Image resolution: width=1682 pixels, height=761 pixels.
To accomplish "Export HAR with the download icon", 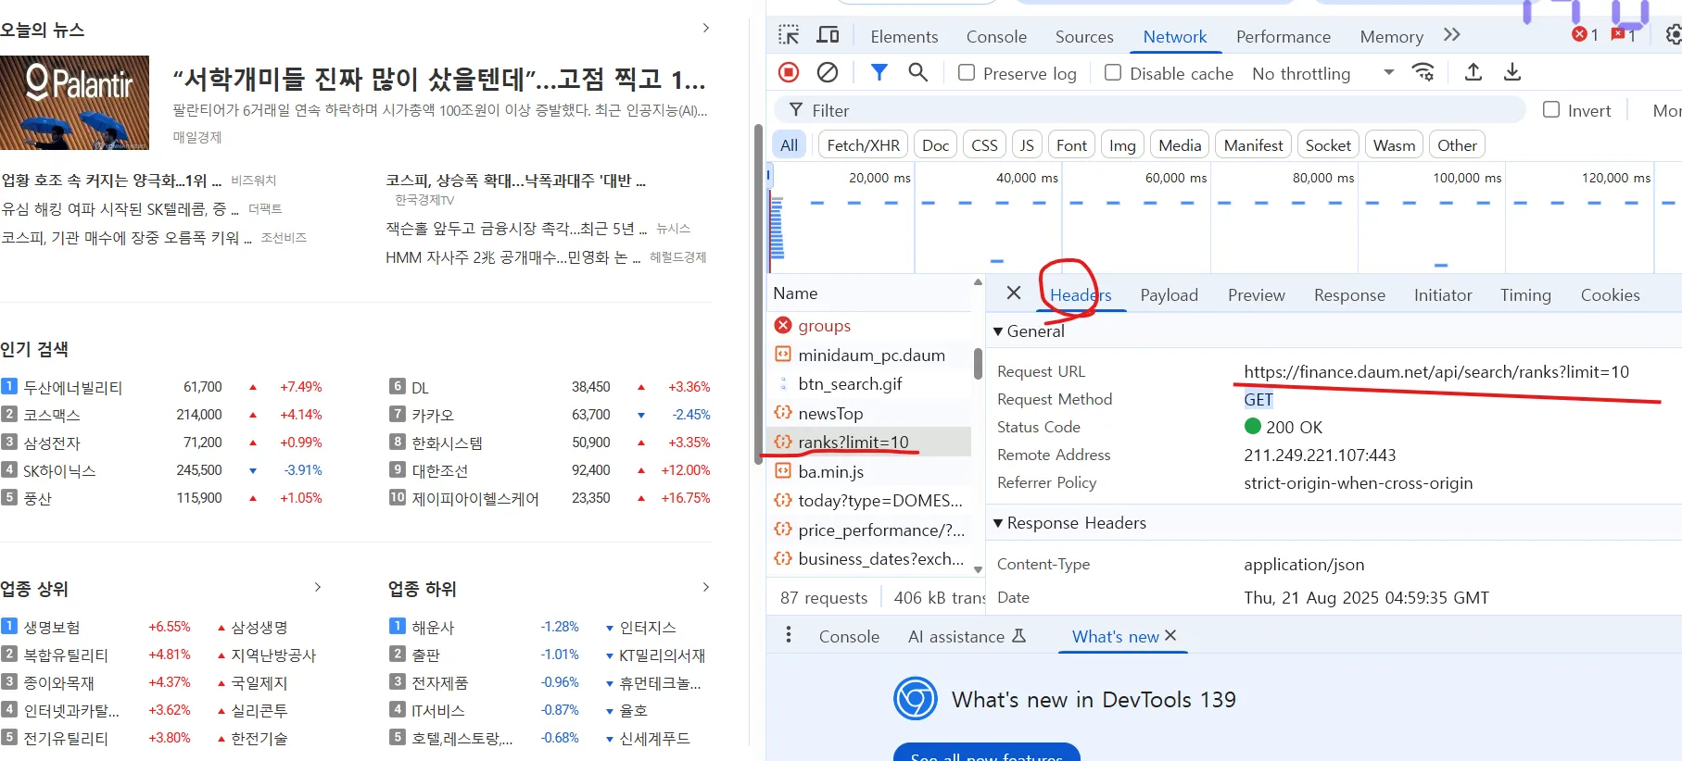I will (1512, 72).
